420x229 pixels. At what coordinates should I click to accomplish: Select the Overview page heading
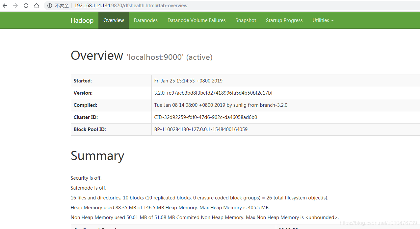[97, 56]
